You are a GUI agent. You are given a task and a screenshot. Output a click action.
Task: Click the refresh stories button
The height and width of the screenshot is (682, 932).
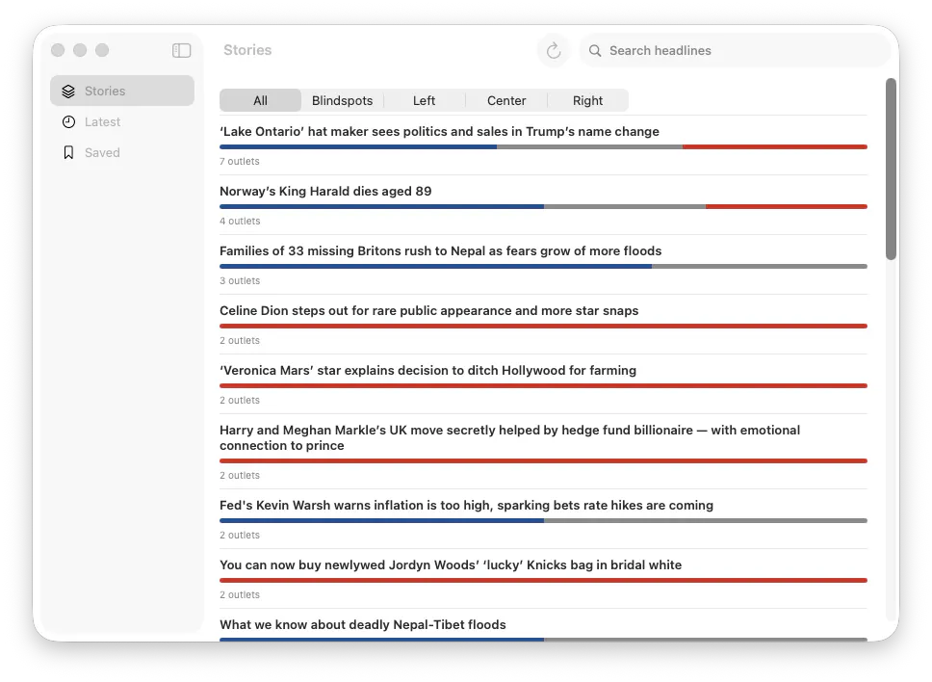coord(554,50)
